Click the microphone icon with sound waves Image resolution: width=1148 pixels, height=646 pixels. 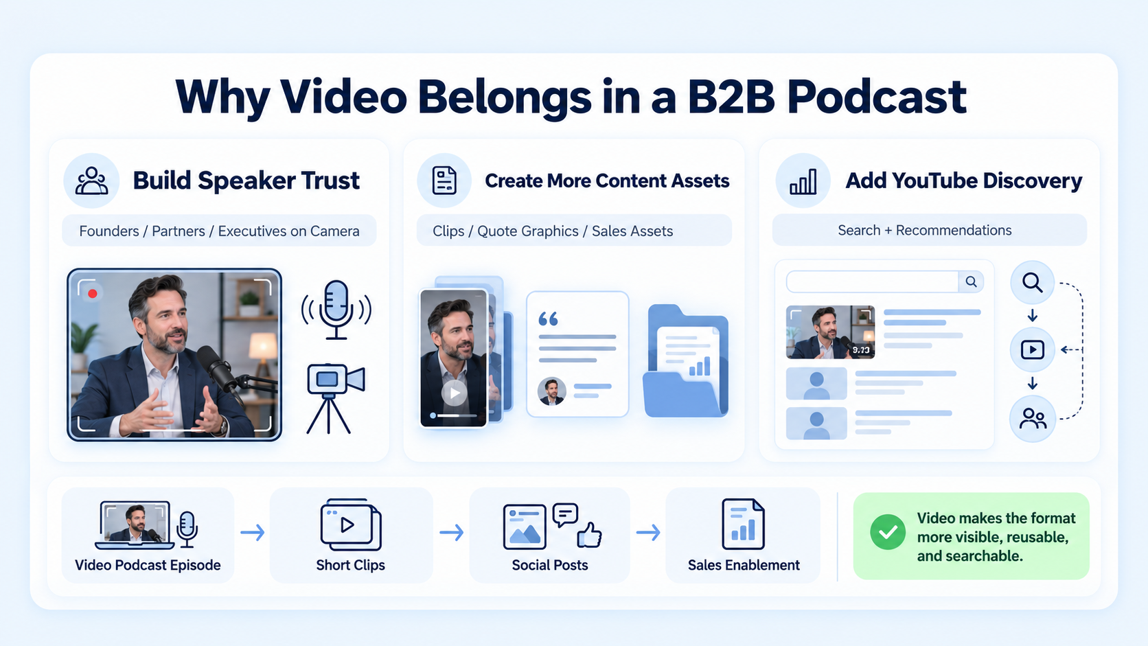pos(336,310)
